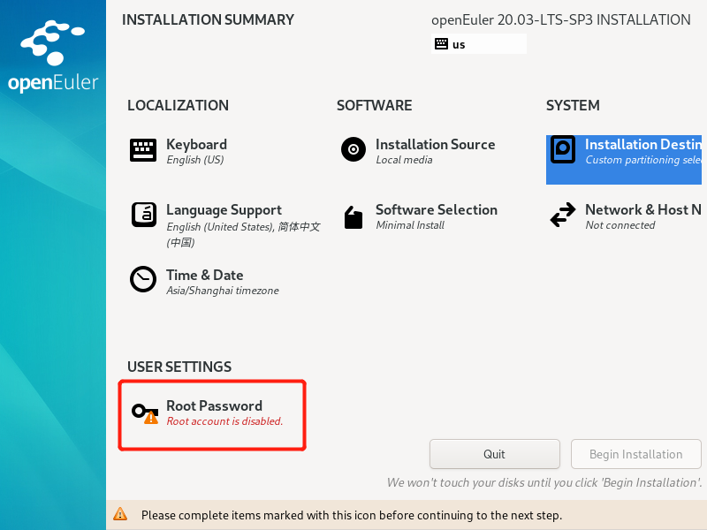Image resolution: width=707 pixels, height=530 pixels.
Task: Open the Keyboard spoke label
Action: 196,144
